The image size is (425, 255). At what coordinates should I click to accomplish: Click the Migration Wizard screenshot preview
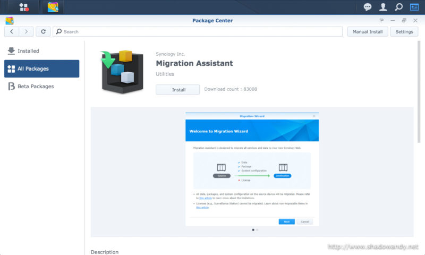click(x=252, y=169)
